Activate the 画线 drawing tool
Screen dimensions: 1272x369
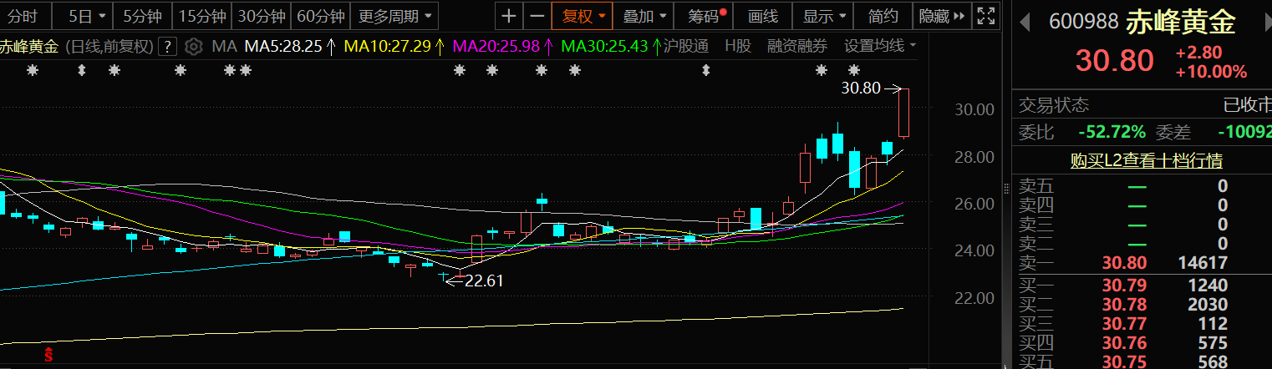(x=762, y=15)
